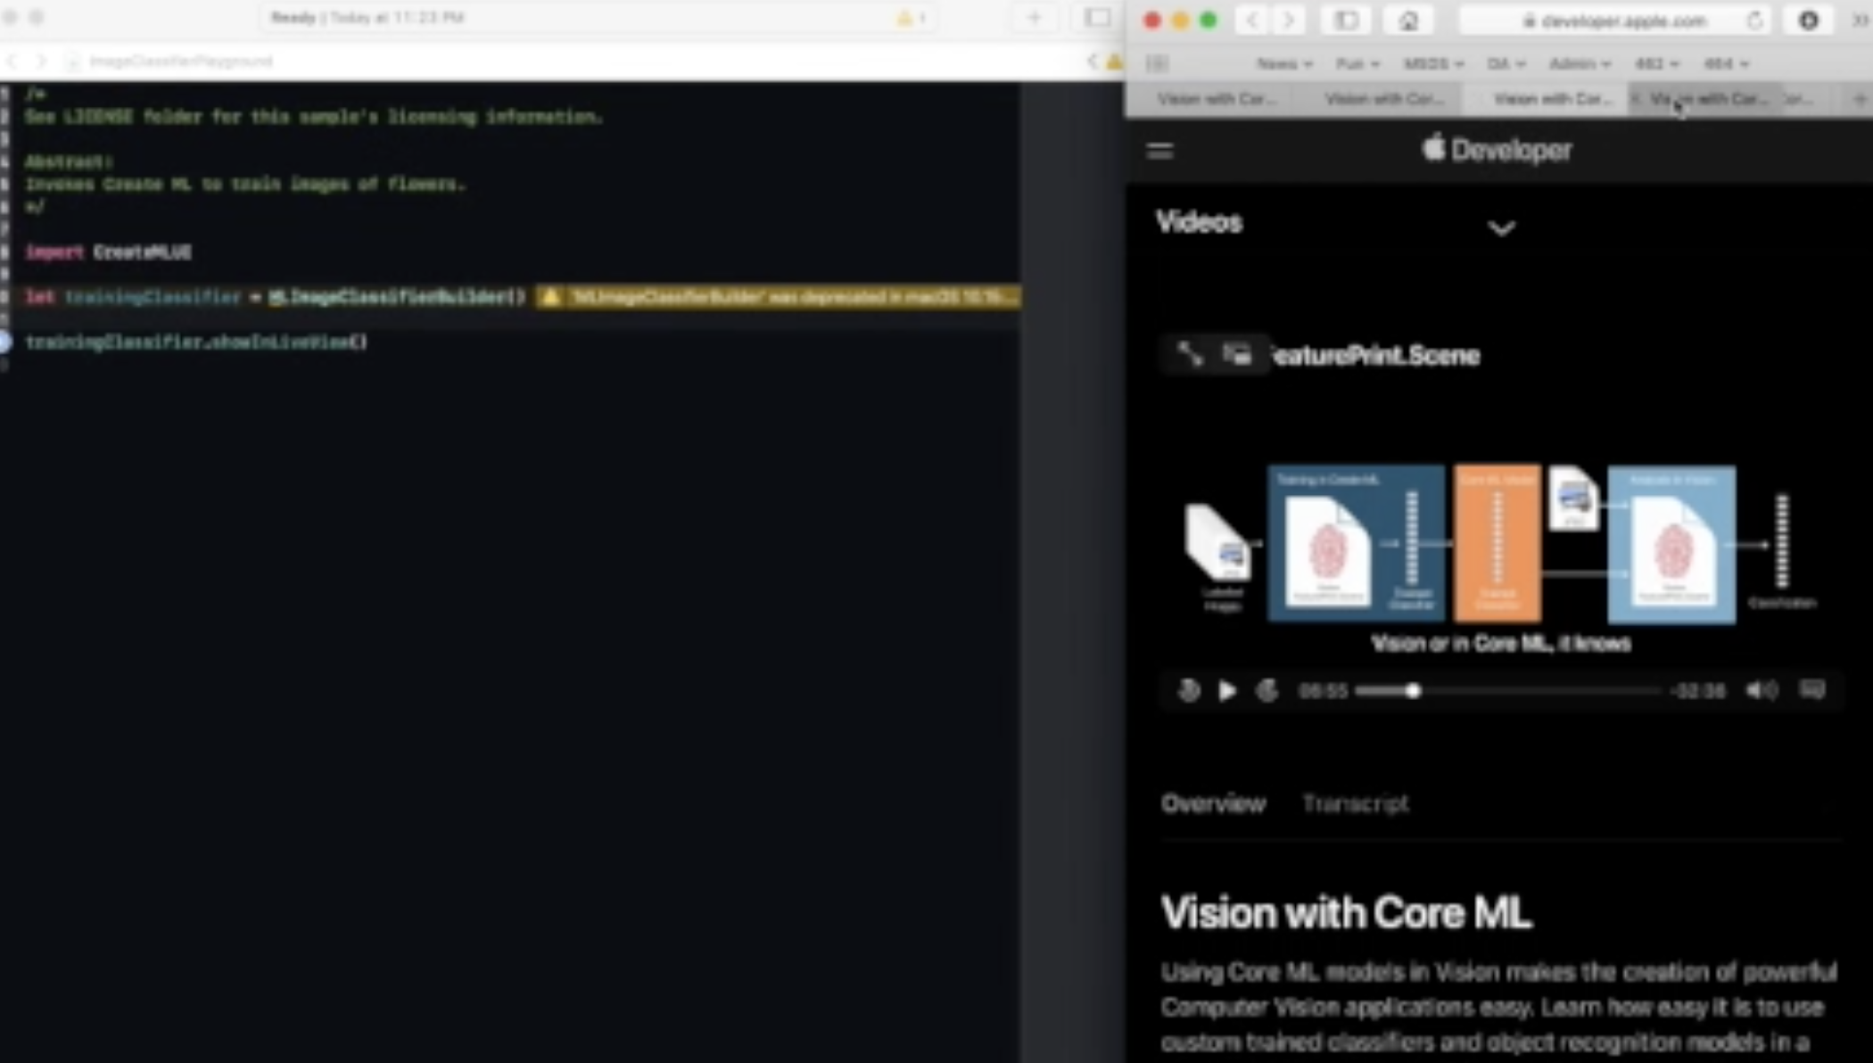This screenshot has height=1063, width=1873.
Task: Click the ImageClassifierPlayground jump bar item
Action: point(178,61)
